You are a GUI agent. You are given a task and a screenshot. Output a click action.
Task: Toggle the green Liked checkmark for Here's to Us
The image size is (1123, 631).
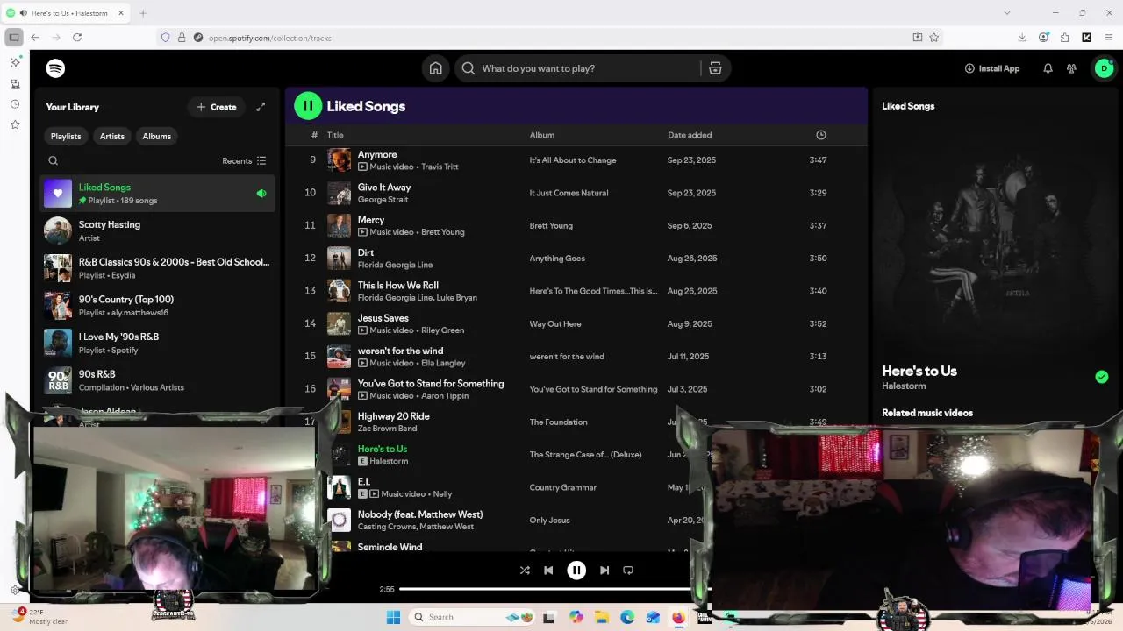click(x=1102, y=377)
